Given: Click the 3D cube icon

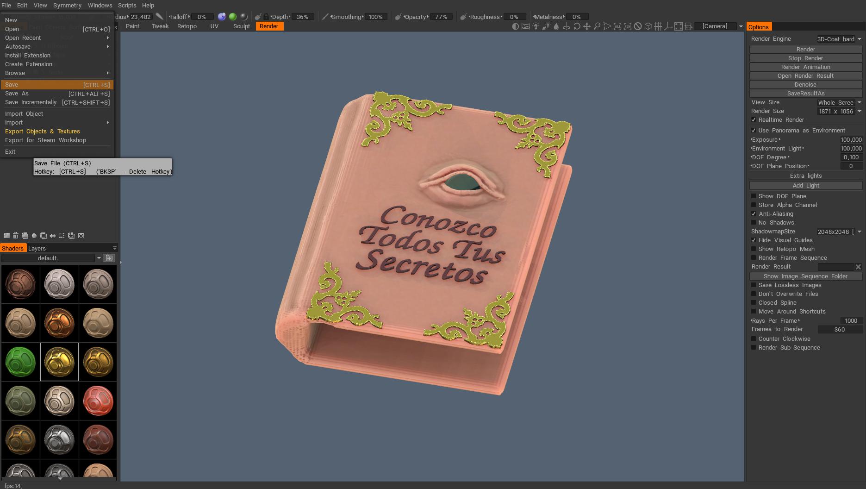Looking at the screenshot, I should (x=648, y=26).
